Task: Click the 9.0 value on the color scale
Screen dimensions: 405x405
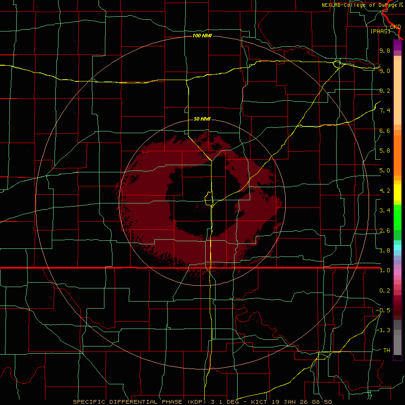Action: tap(385, 71)
